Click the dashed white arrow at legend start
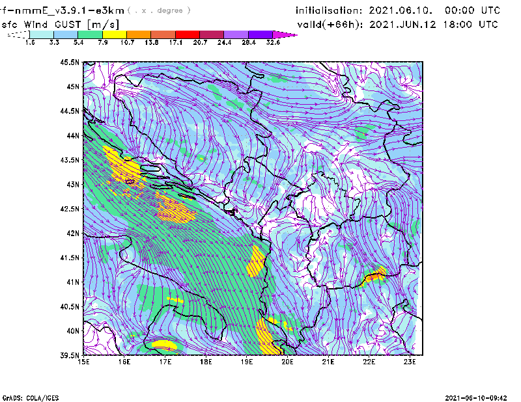 click(x=18, y=34)
